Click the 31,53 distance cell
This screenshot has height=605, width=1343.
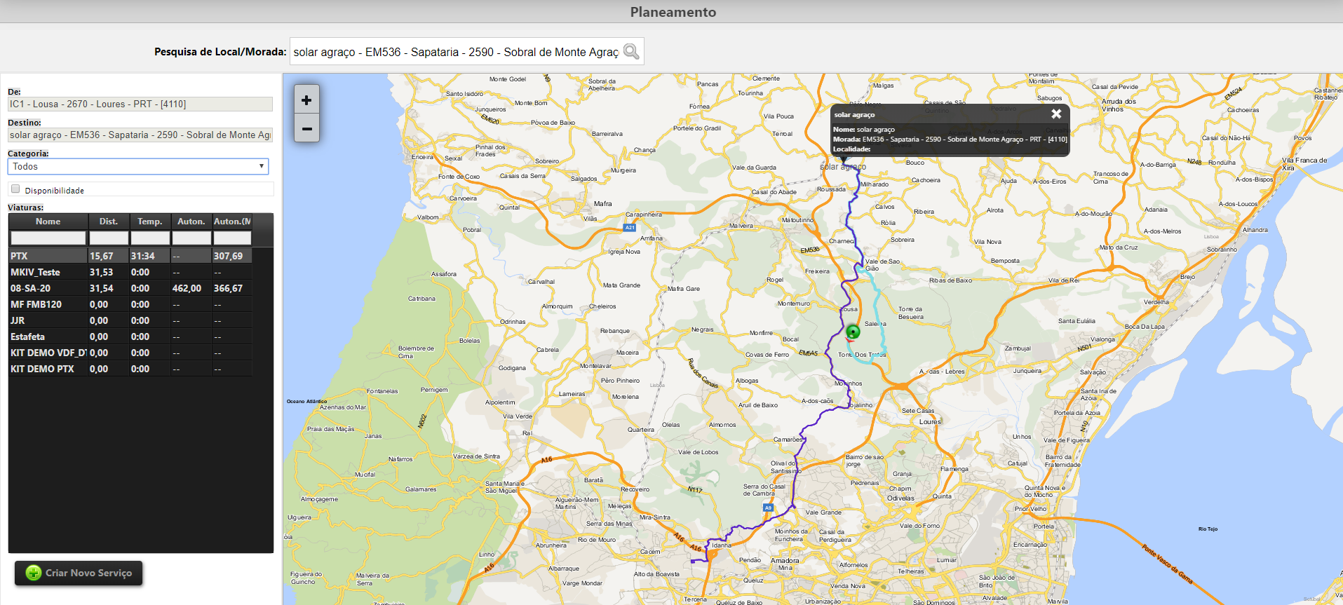[x=109, y=272]
